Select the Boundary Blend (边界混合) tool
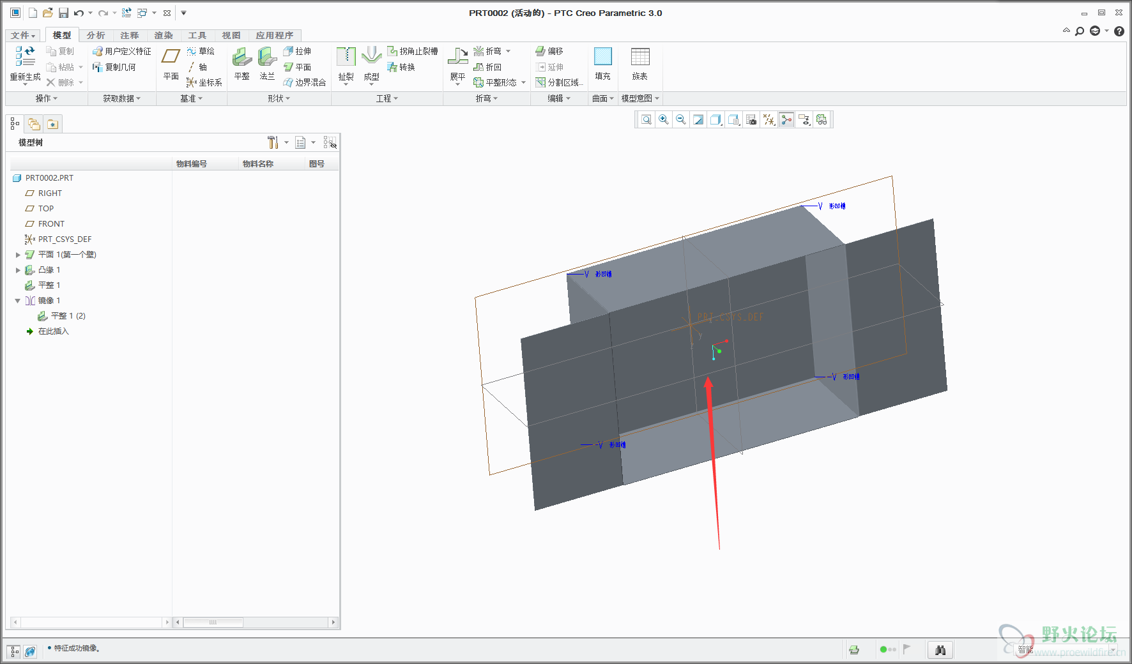Screen dimensions: 1132x664 [x=304, y=82]
